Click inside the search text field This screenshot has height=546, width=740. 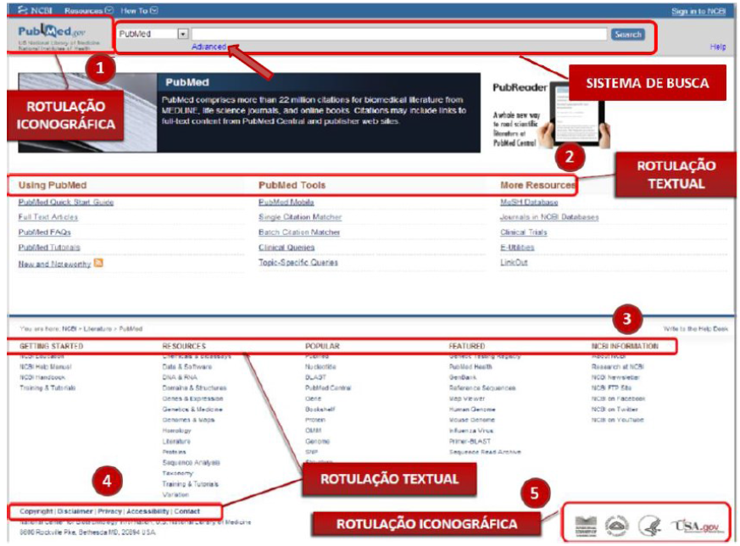tap(398, 35)
